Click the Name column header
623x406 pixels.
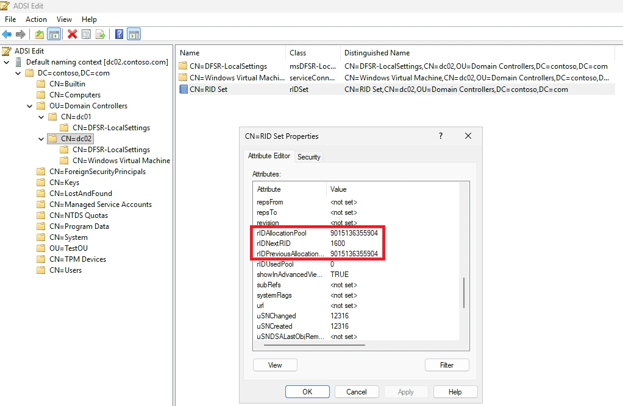point(232,53)
